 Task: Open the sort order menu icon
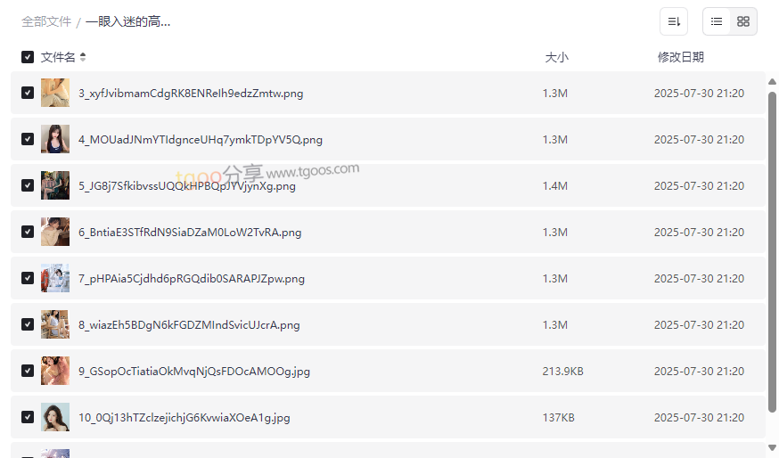(x=674, y=21)
